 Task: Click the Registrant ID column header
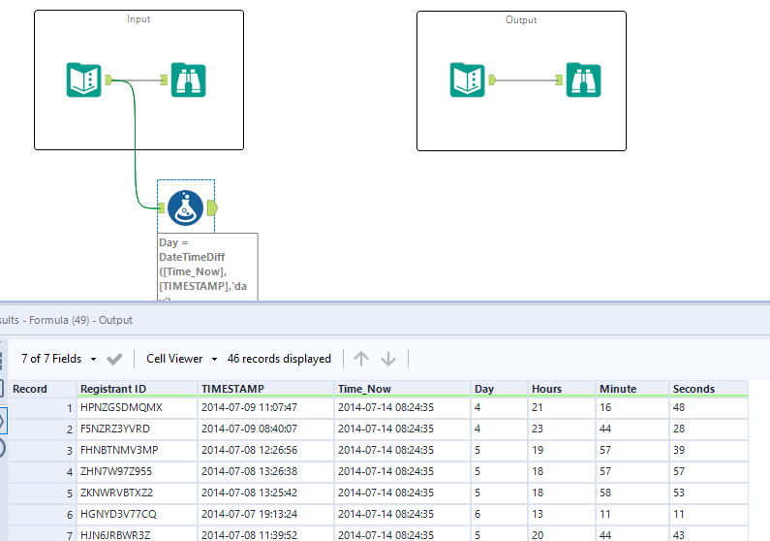coord(112,389)
